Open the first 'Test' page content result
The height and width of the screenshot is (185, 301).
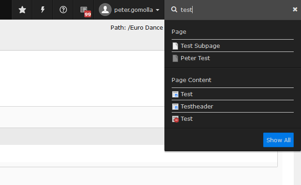pyautogui.click(x=187, y=94)
